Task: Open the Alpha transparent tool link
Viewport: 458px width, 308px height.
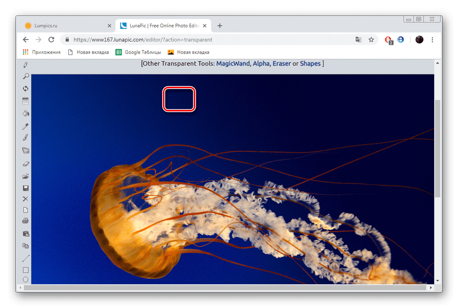Action: (261, 64)
